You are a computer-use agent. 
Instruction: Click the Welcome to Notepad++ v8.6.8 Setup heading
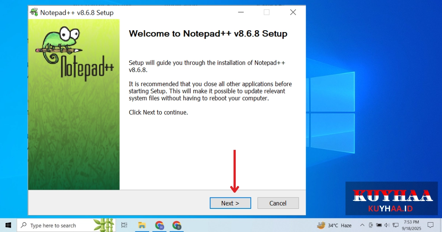coord(208,34)
